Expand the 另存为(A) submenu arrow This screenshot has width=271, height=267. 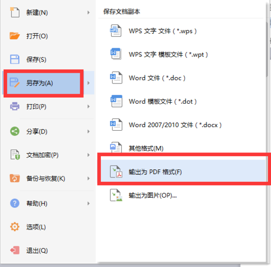(x=88, y=83)
